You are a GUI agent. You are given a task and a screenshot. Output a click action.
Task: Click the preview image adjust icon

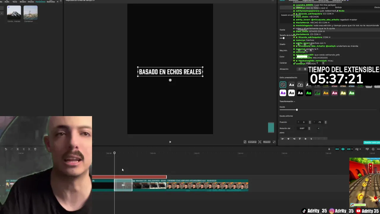(x=245, y=142)
